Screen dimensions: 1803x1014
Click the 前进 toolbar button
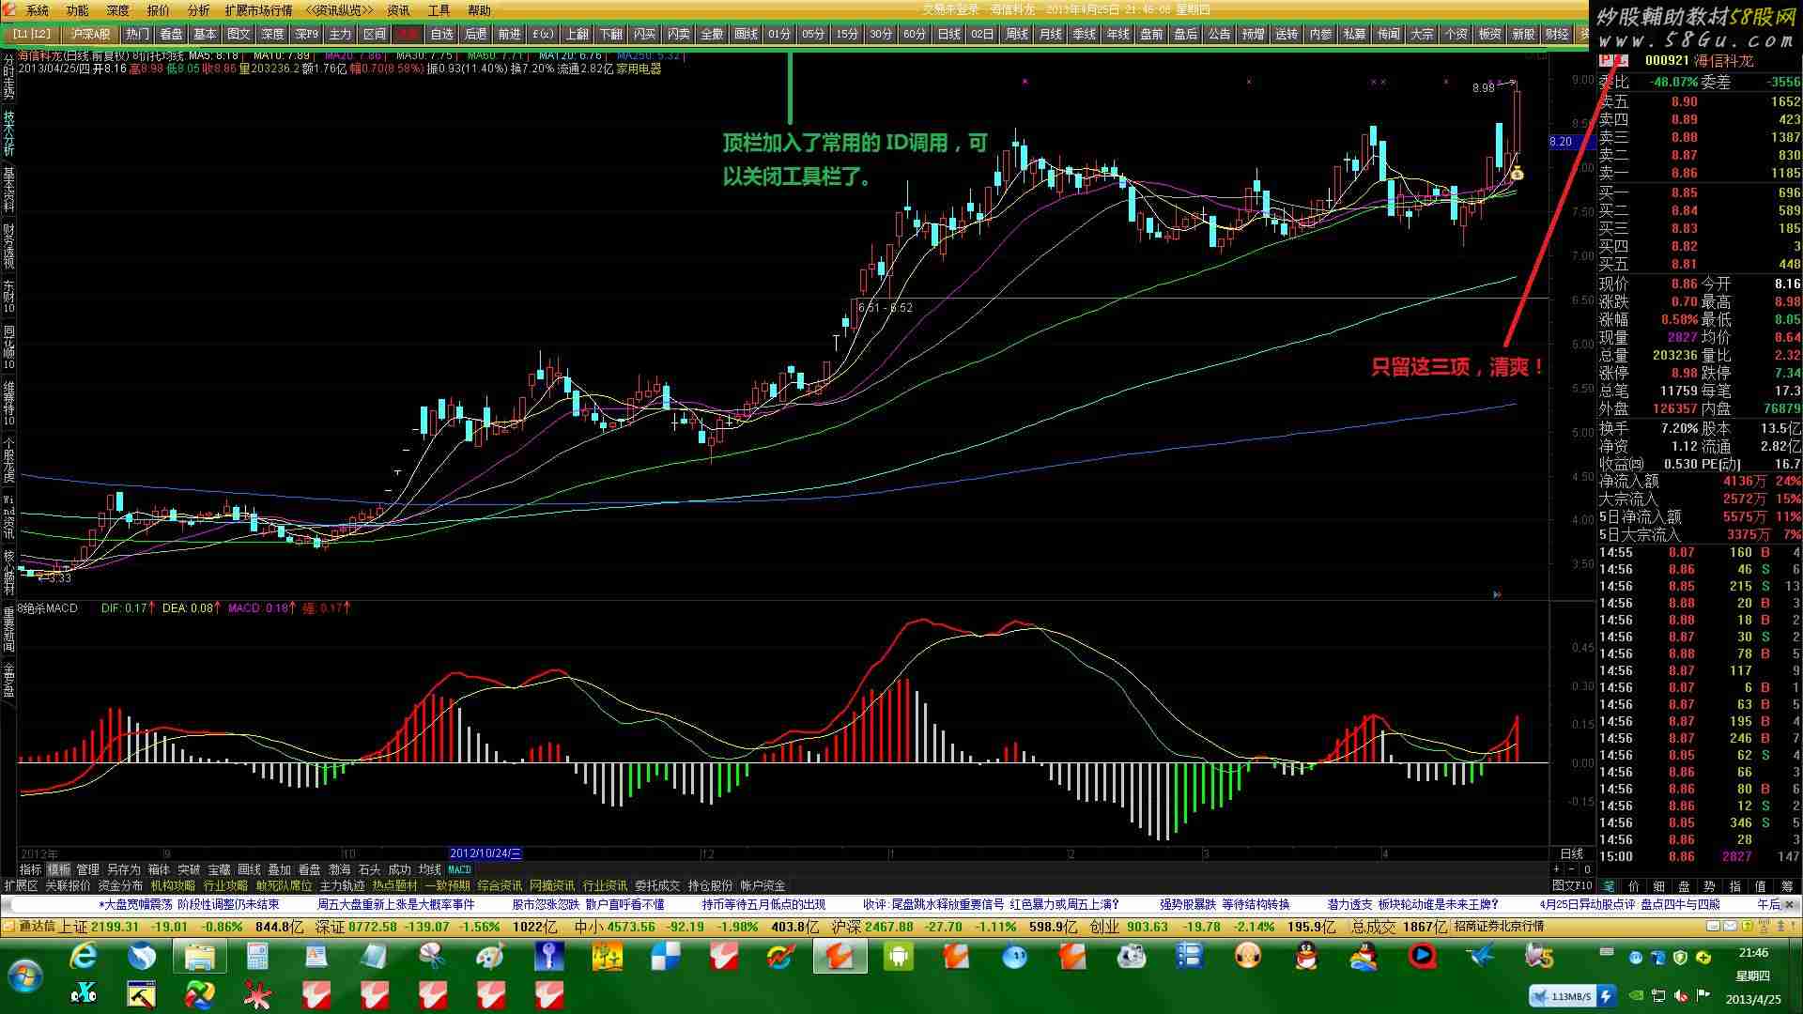(509, 34)
